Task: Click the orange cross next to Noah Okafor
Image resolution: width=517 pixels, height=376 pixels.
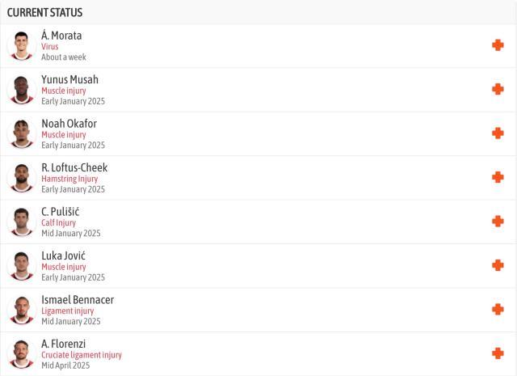Action: pos(498,133)
